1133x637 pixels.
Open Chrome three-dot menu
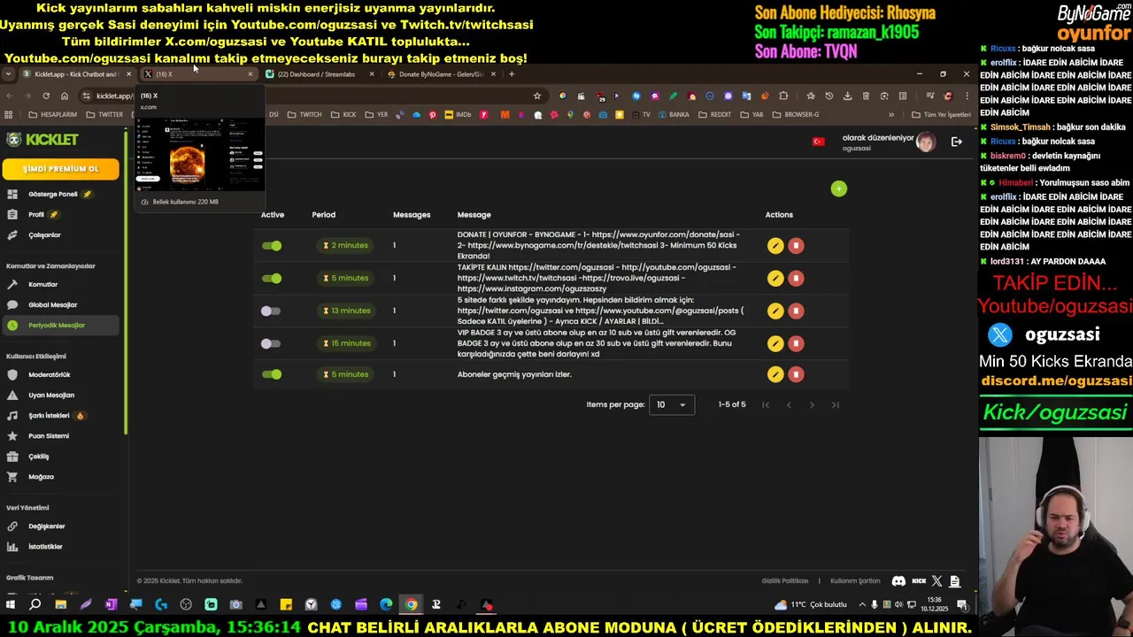[967, 96]
